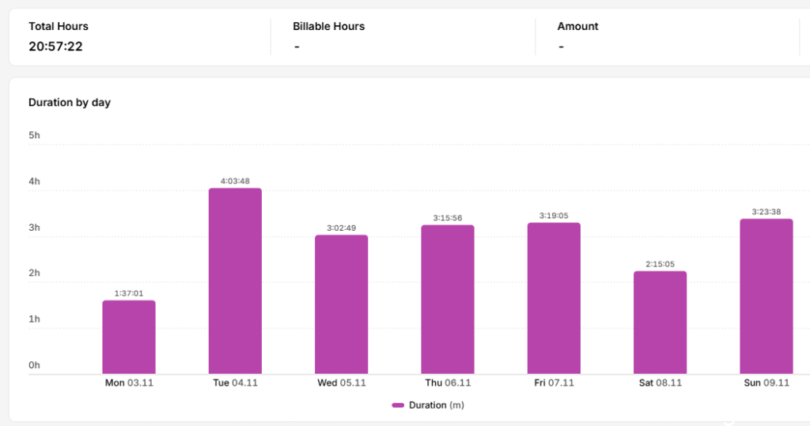Click the Fri 07.11 axis label

point(554,383)
